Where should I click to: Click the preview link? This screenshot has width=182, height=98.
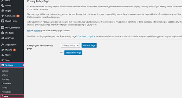coord(37,31)
